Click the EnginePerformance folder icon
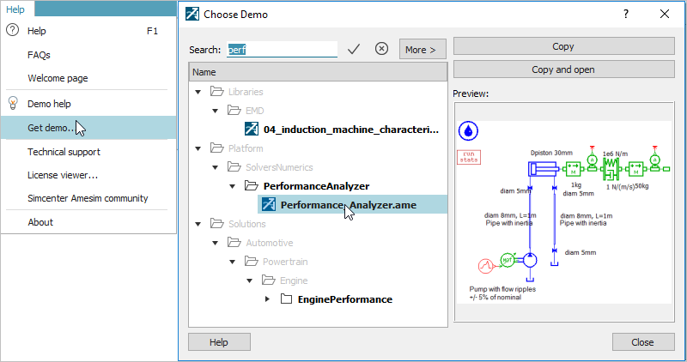The image size is (687, 362). [286, 299]
